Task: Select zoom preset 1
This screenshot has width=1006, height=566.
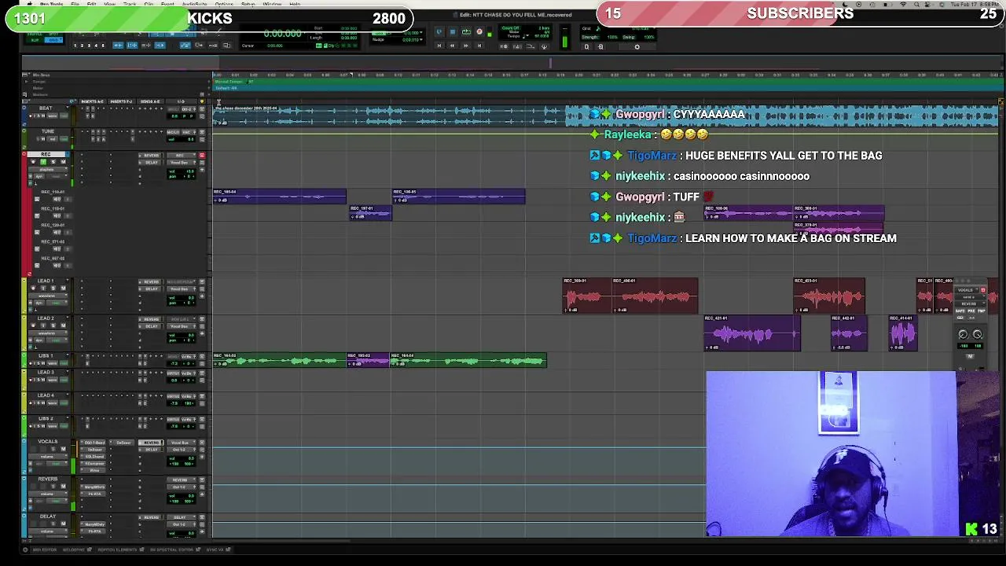Action: pos(75,46)
